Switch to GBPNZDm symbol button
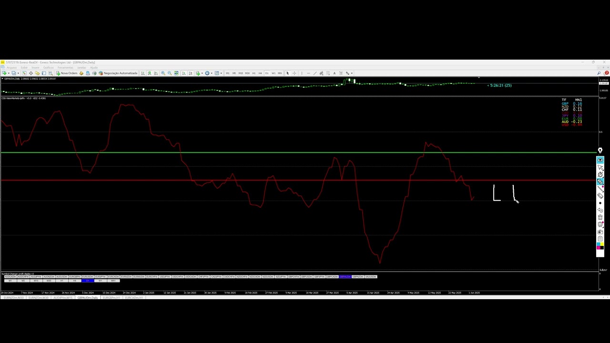Viewport: 610px width, 343px height. (x=358, y=277)
